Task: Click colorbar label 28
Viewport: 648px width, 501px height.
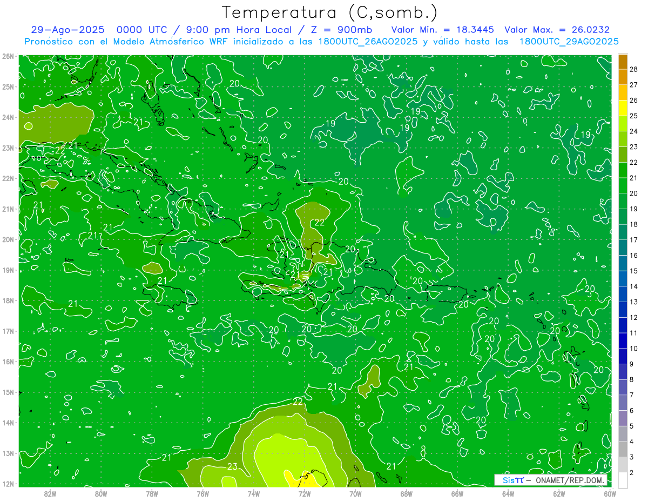Action: [634, 69]
